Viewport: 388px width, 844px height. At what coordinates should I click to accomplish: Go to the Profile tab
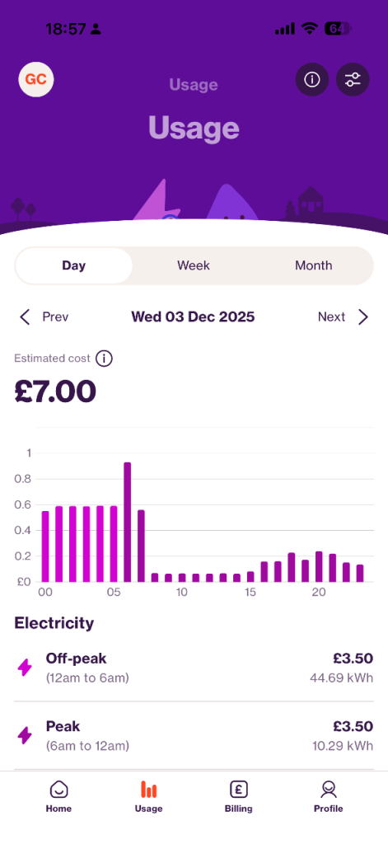coord(328,797)
